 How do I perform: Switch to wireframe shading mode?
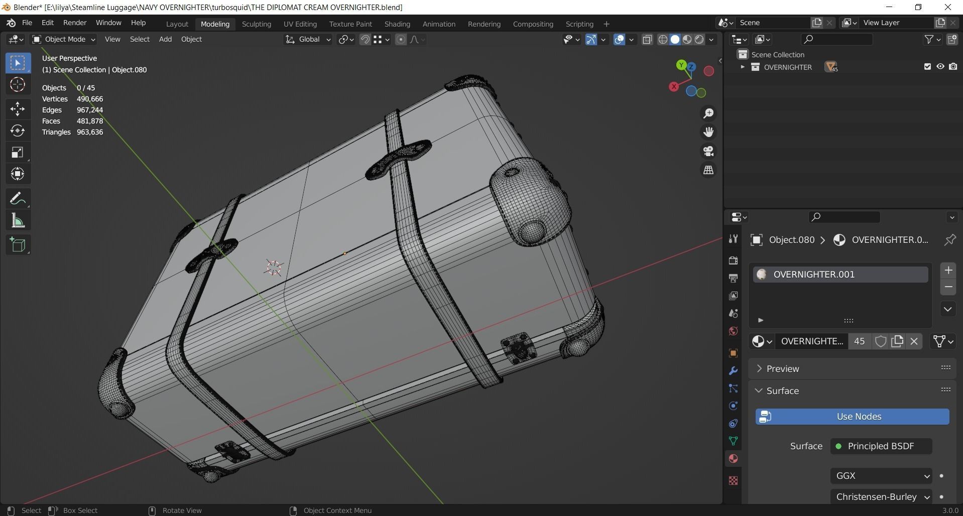663,39
